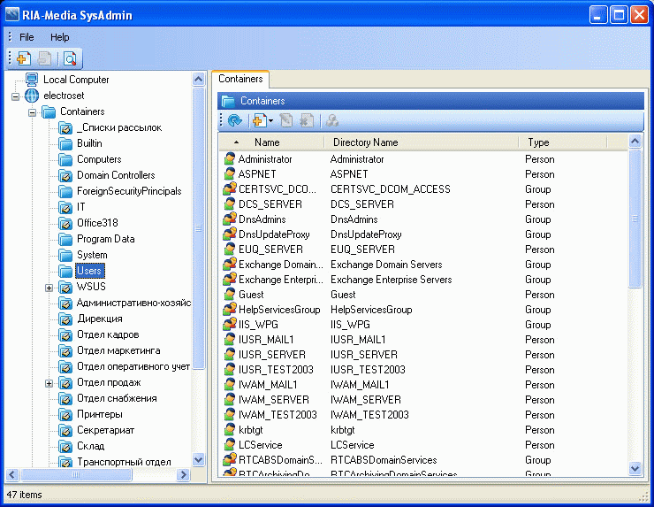The width and height of the screenshot is (654, 507).
Task: Click the new object icon in Containers toolbar
Action: 259,120
